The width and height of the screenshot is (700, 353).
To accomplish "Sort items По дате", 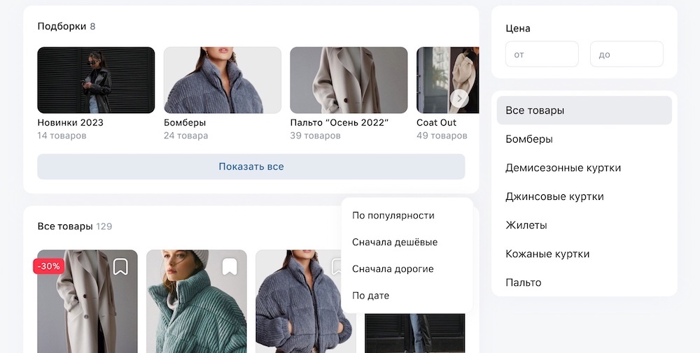I will tap(371, 296).
